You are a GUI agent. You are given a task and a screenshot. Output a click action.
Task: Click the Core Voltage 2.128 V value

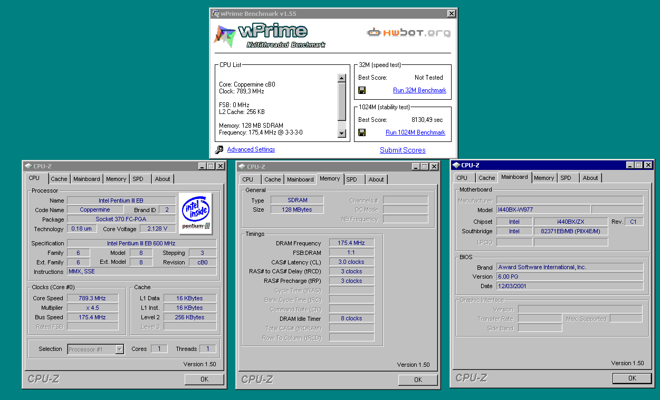[x=158, y=229]
